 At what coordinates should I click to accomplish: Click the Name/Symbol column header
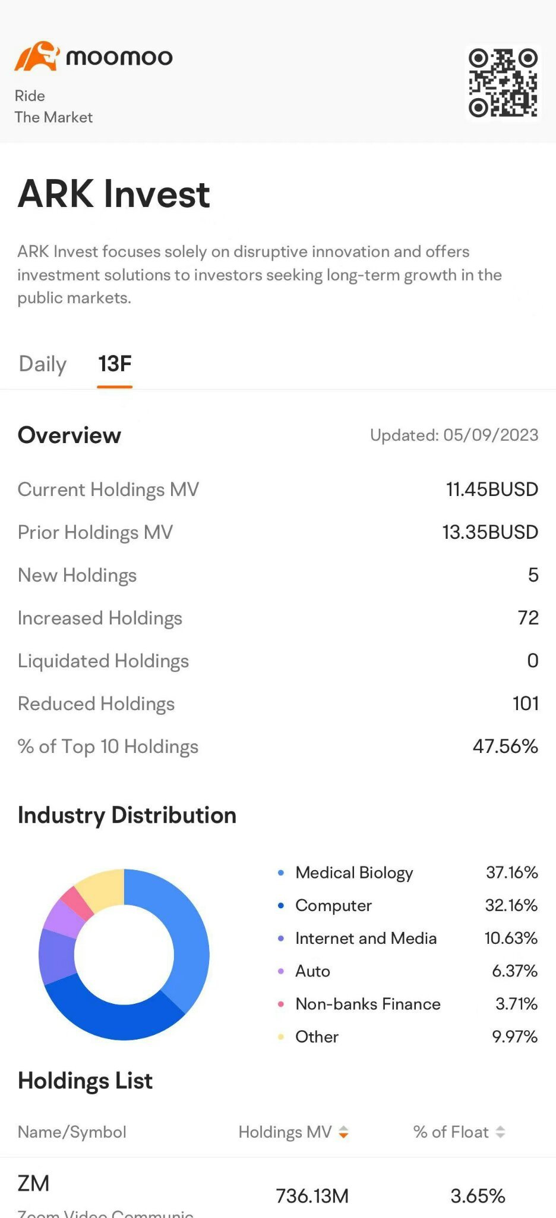pyautogui.click(x=72, y=1132)
